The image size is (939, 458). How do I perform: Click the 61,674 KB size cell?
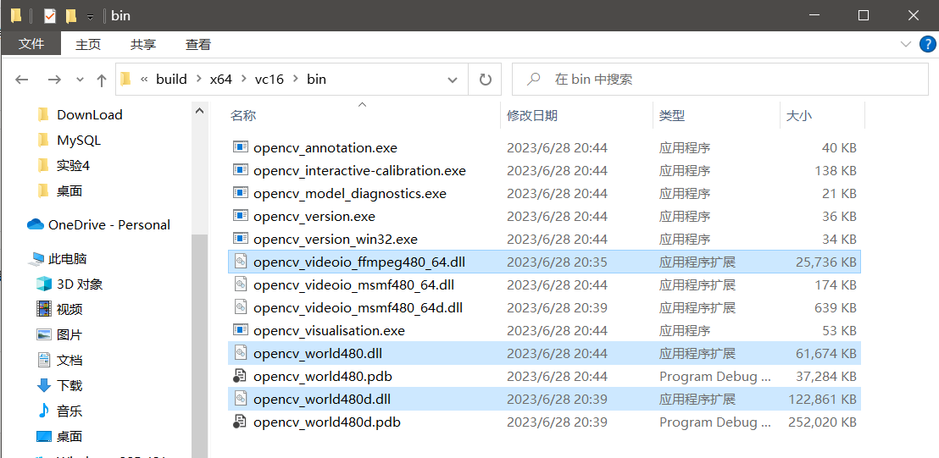(825, 353)
